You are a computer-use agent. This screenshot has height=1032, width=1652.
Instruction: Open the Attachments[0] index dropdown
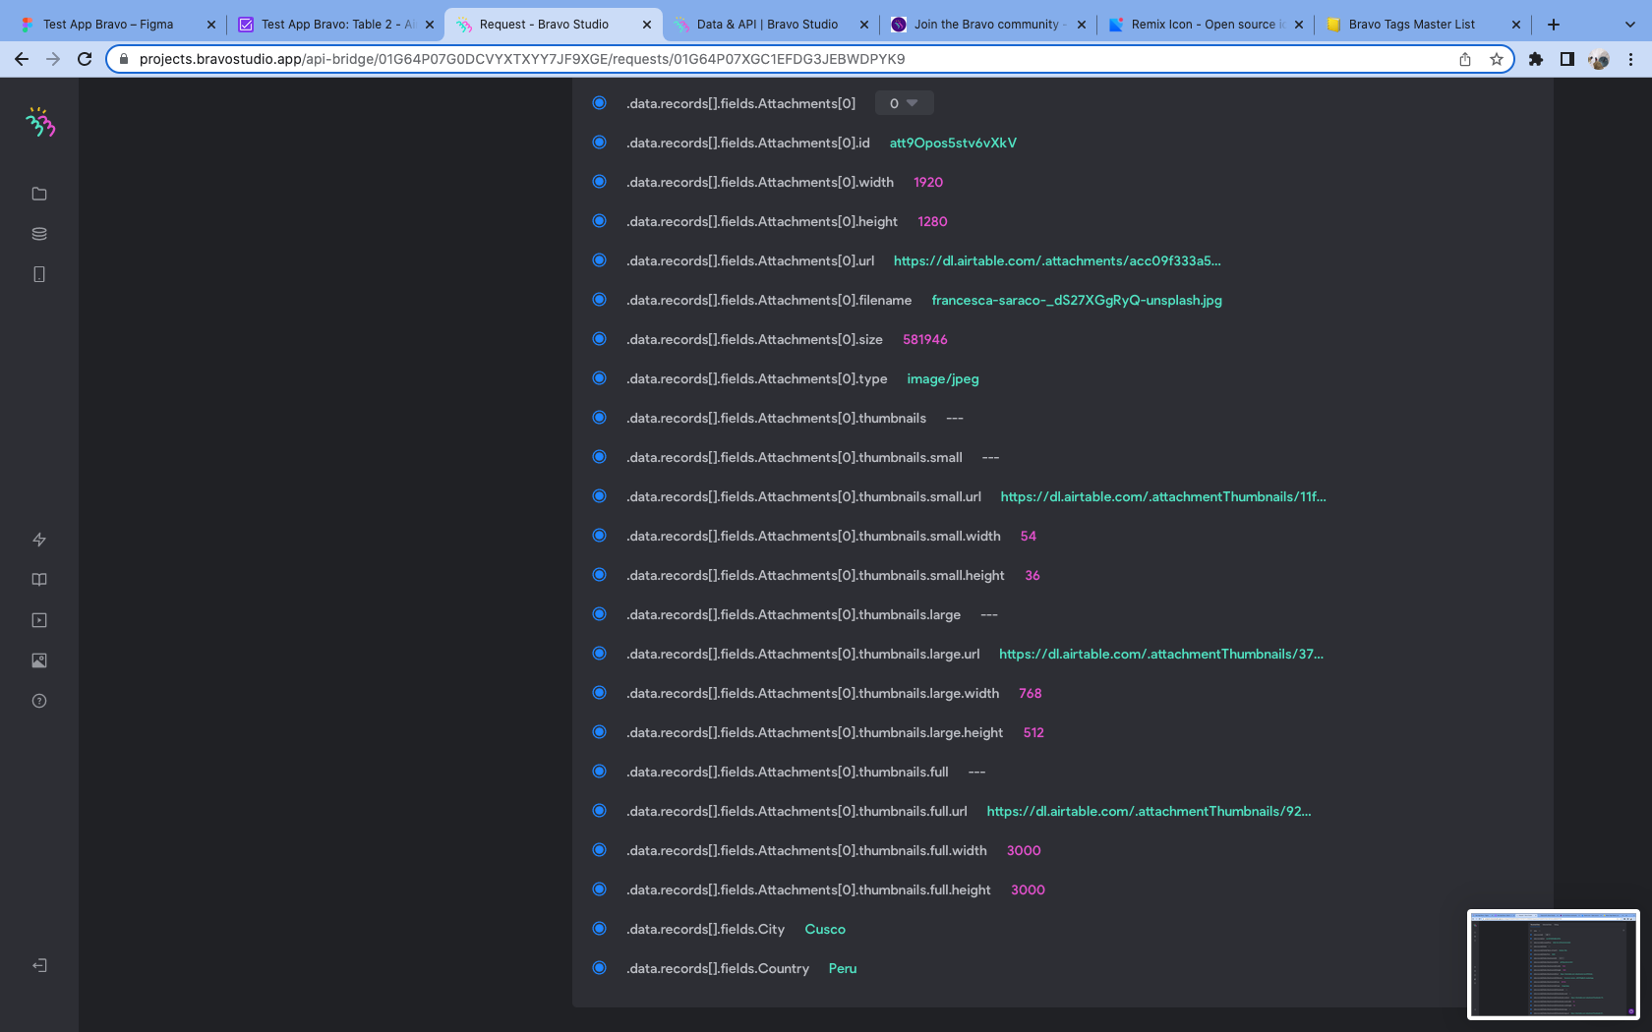[x=904, y=103]
